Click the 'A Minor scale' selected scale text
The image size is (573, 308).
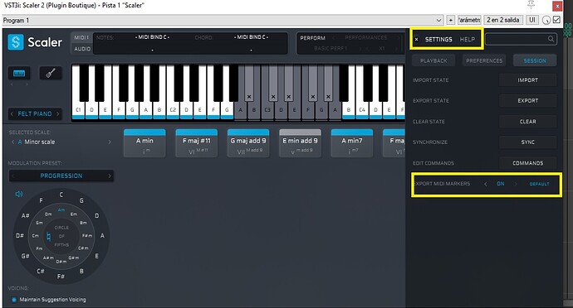[x=37, y=142]
